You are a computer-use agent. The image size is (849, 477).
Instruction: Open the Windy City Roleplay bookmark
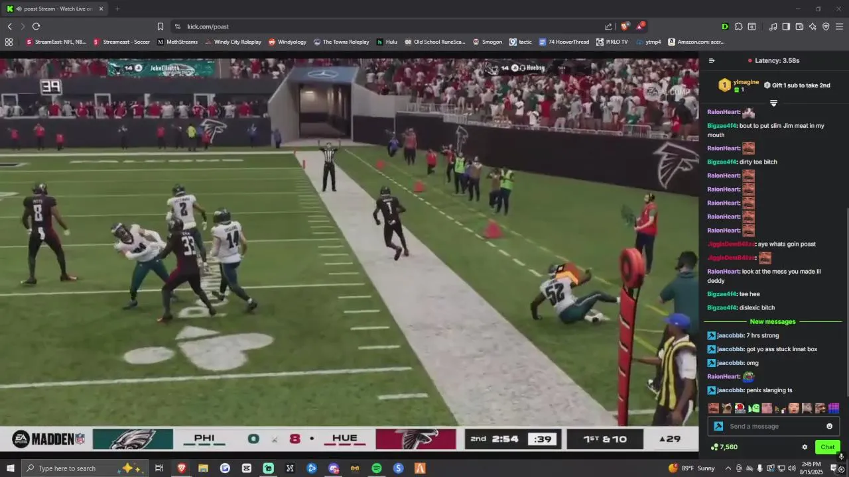233,42
